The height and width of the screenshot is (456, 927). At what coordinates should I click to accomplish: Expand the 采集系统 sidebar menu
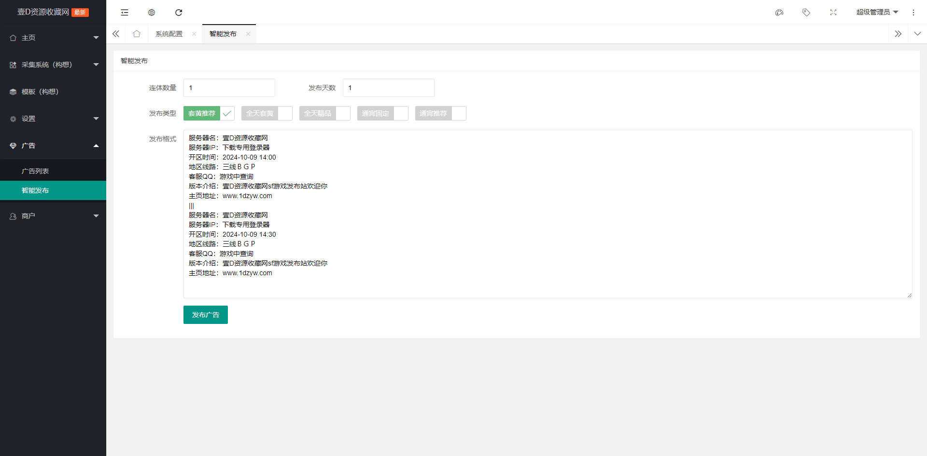pos(53,65)
